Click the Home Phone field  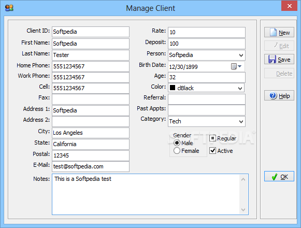coord(91,66)
